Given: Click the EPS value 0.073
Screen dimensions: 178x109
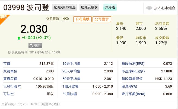Looking at the screenshot, I should pos(168,64).
